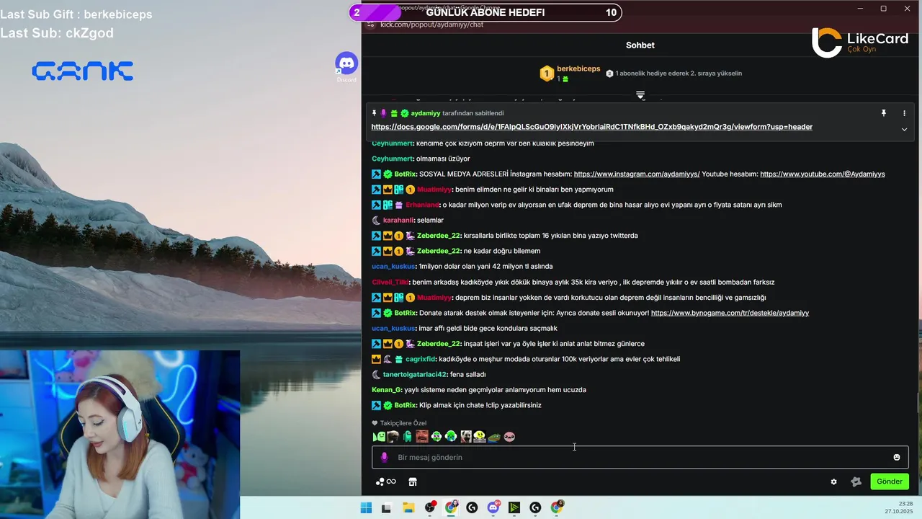This screenshot has width=922, height=519.
Task: Click the gold rank 1 hexagon badge
Action: coord(547,74)
